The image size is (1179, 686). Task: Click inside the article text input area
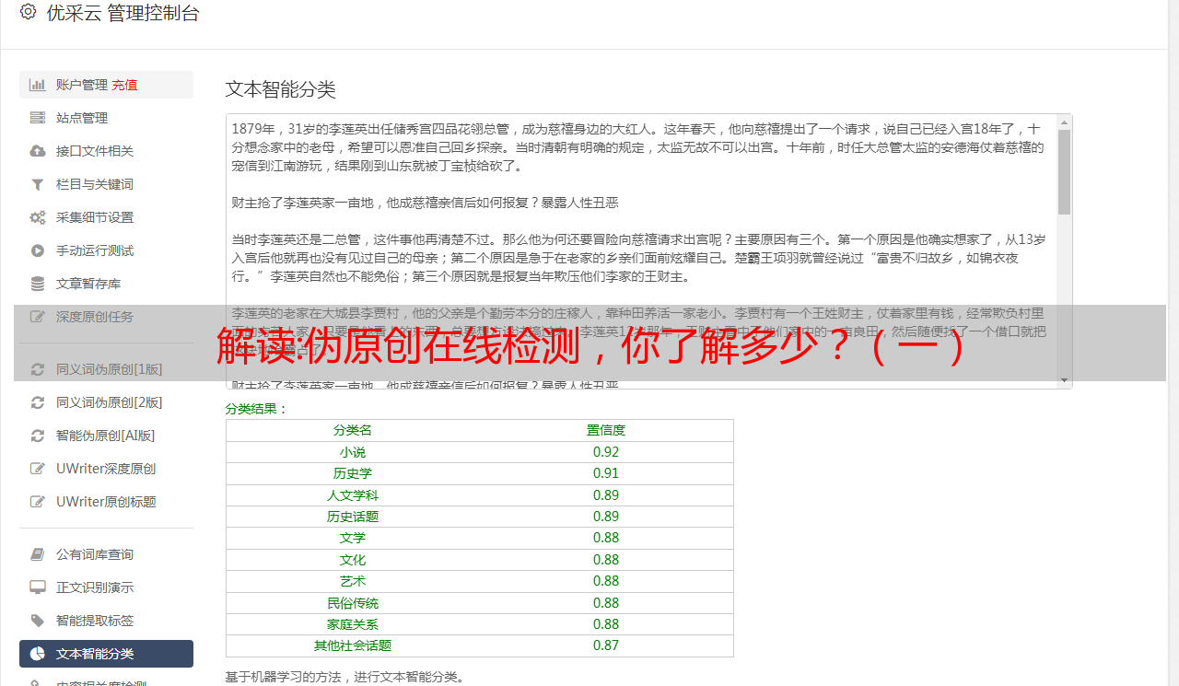636,221
